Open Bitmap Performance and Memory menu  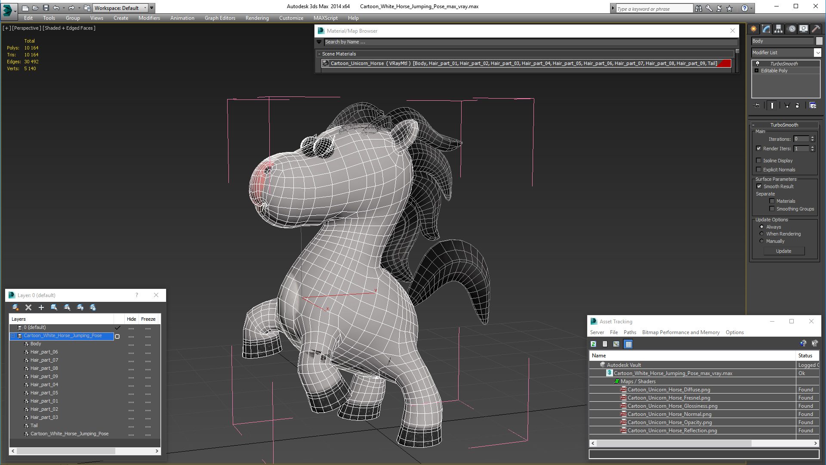tap(681, 332)
